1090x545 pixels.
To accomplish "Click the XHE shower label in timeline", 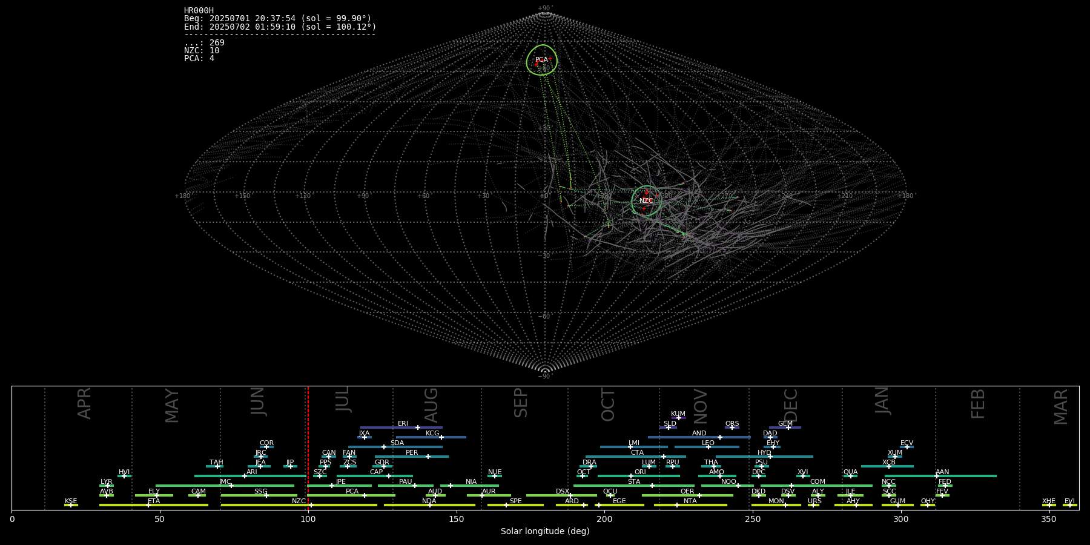I will (1049, 501).
